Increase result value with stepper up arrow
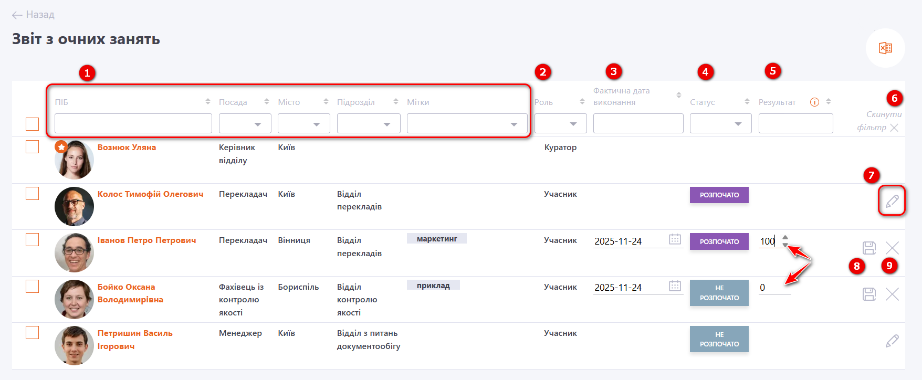This screenshot has width=922, height=380. tap(785, 237)
